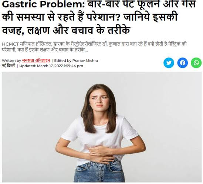203x184 pixels.
Task: Click summary line starting "परेशानी, क्या हैं"
Action: click(x=45, y=50)
